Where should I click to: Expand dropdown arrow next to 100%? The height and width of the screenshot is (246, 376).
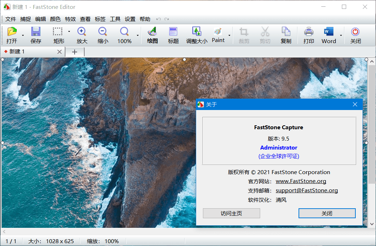[138, 35]
